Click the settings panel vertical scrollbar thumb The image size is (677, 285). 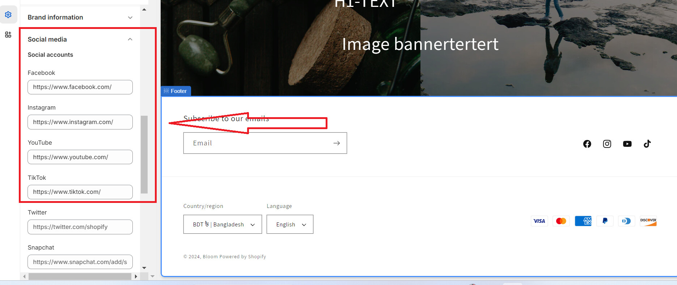[144, 154]
